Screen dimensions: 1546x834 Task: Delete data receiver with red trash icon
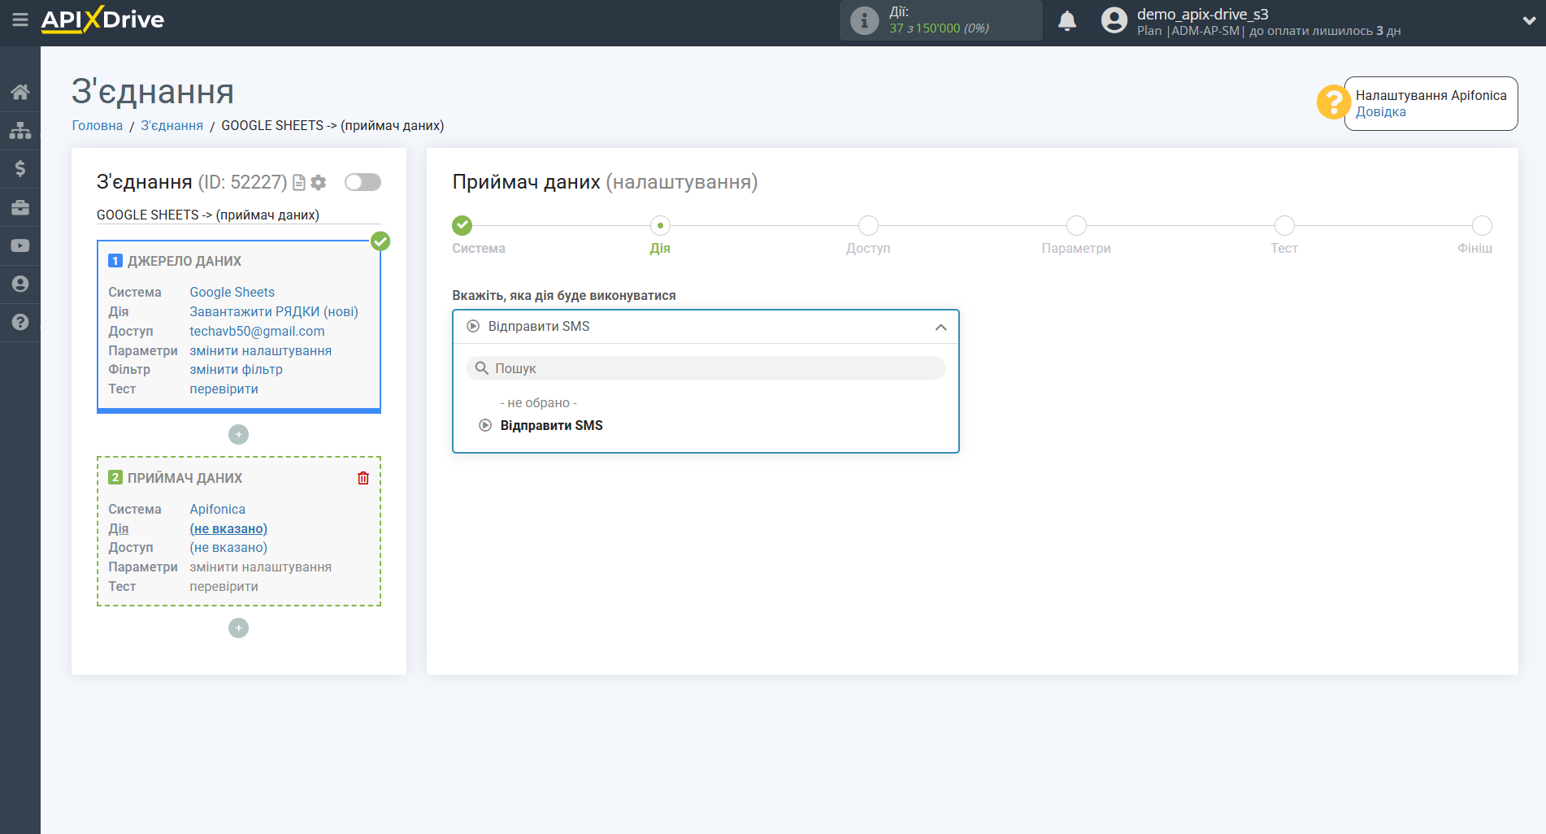pos(363,478)
